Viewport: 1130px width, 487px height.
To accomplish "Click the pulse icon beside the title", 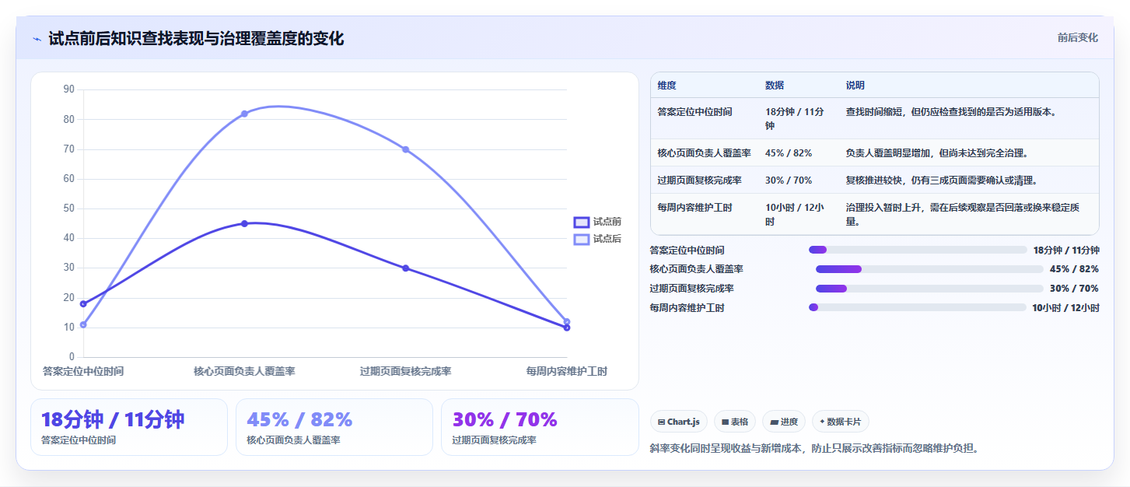I will pos(37,39).
